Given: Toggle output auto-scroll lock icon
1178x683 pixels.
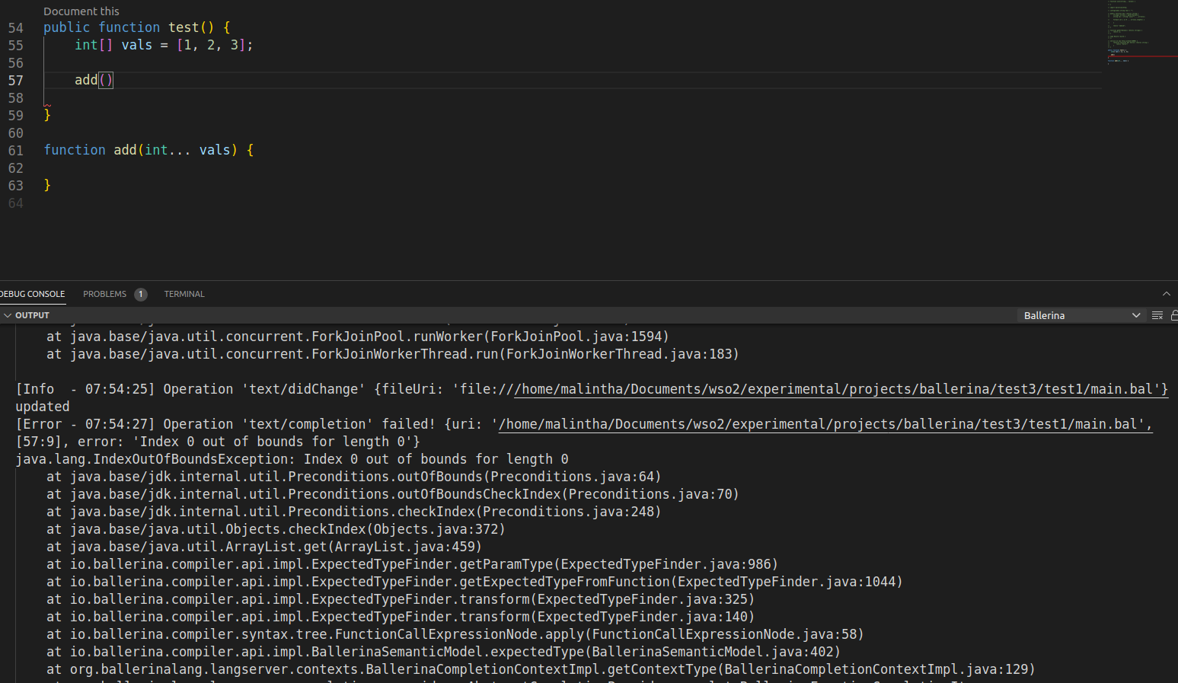Looking at the screenshot, I should pyautogui.click(x=1174, y=315).
